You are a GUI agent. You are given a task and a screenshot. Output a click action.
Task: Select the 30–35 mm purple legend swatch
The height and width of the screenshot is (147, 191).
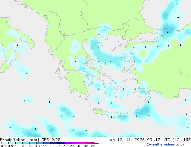68,143
